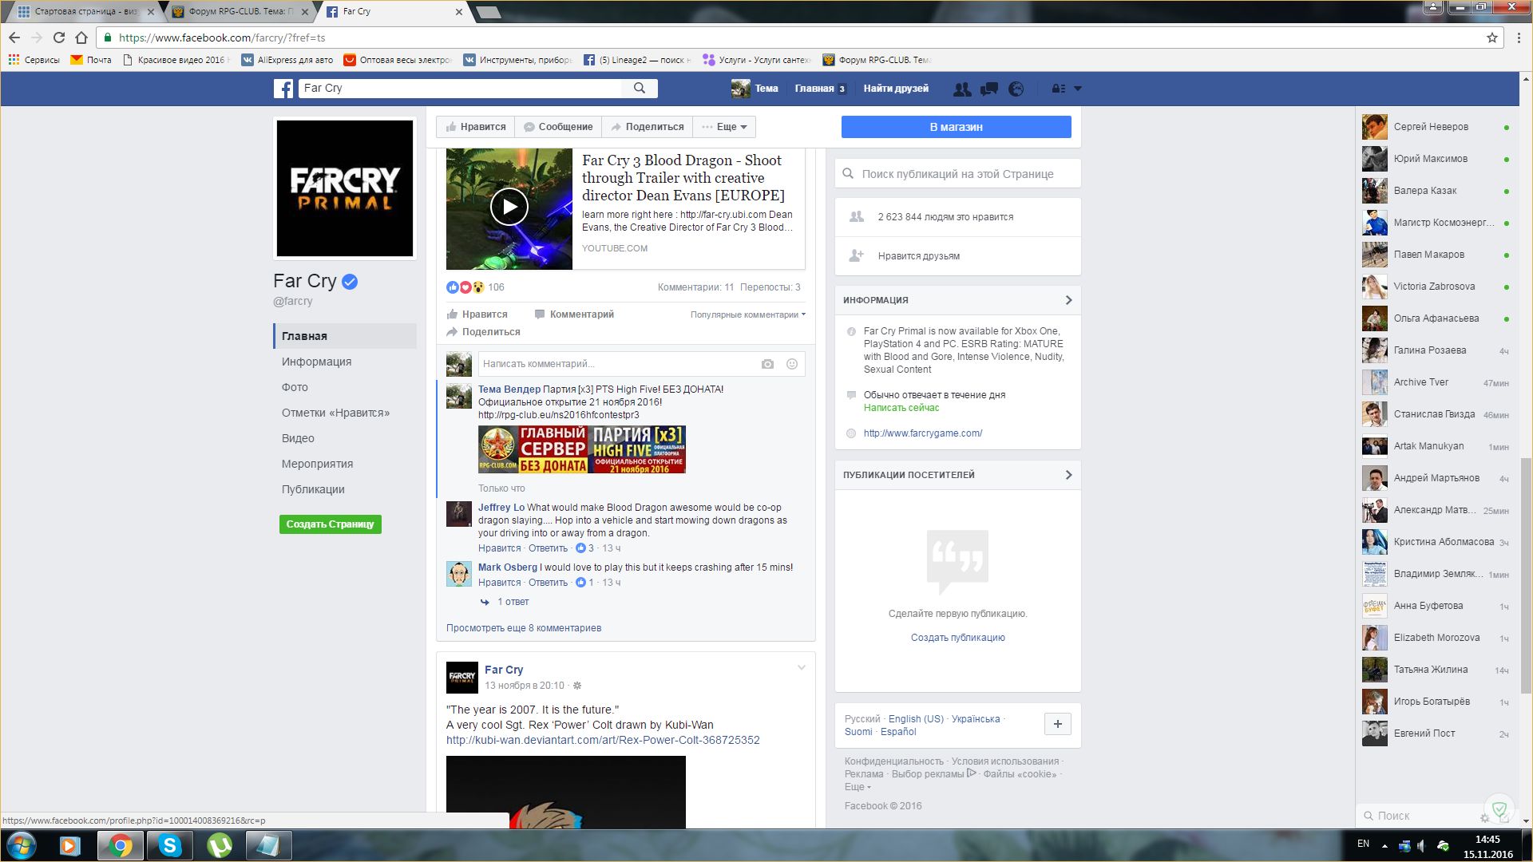Click the search magnifier button
1533x862 pixels.
pyautogui.click(x=640, y=88)
